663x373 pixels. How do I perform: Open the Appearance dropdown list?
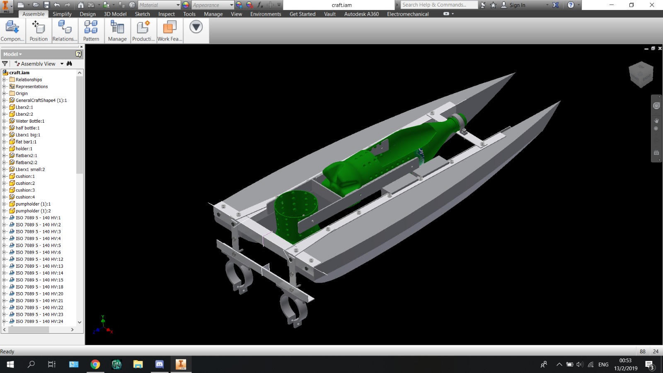click(232, 5)
